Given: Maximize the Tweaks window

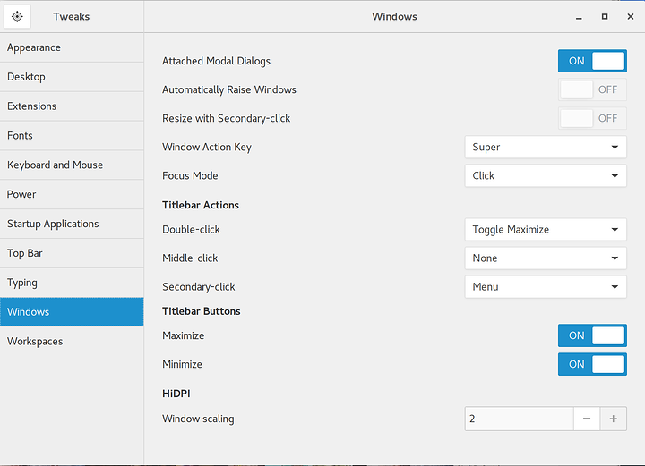Looking at the screenshot, I should (605, 16).
